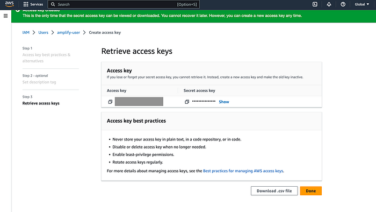Download the .csv file
376x212 pixels.
pyautogui.click(x=274, y=191)
